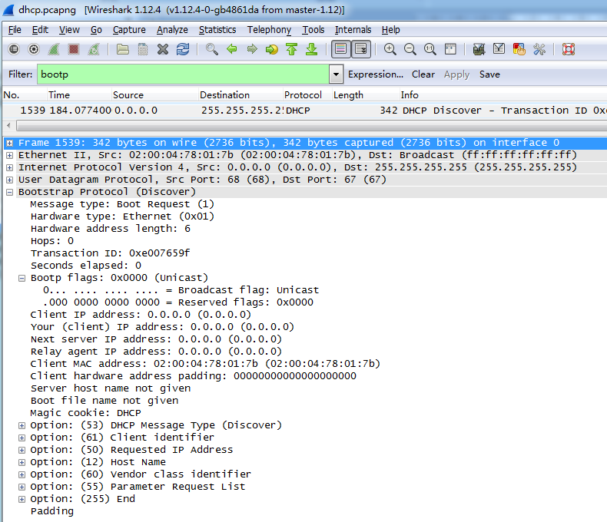Jump to the last packet
Image resolution: width=607 pixels, height=522 pixels.
pyautogui.click(x=312, y=49)
